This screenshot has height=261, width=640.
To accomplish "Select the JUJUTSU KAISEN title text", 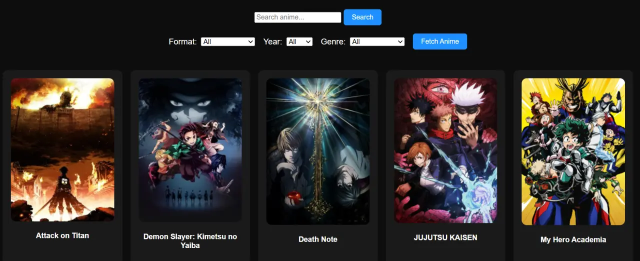I will pos(445,237).
